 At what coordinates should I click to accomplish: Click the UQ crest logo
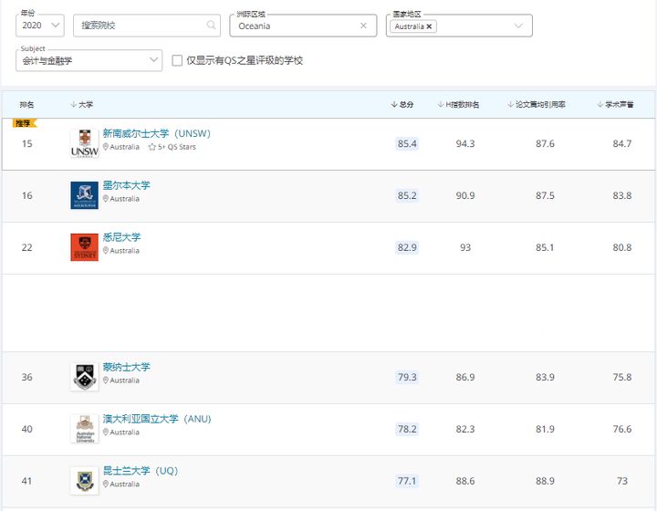[x=85, y=481]
